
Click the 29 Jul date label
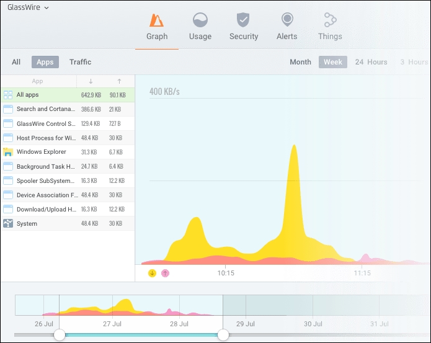[x=246, y=324]
